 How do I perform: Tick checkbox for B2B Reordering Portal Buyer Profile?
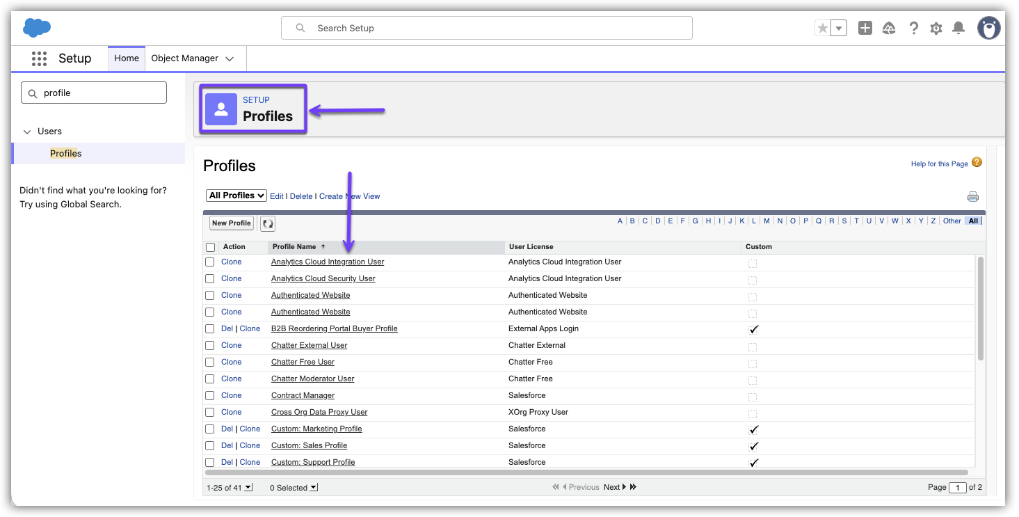pyautogui.click(x=210, y=329)
